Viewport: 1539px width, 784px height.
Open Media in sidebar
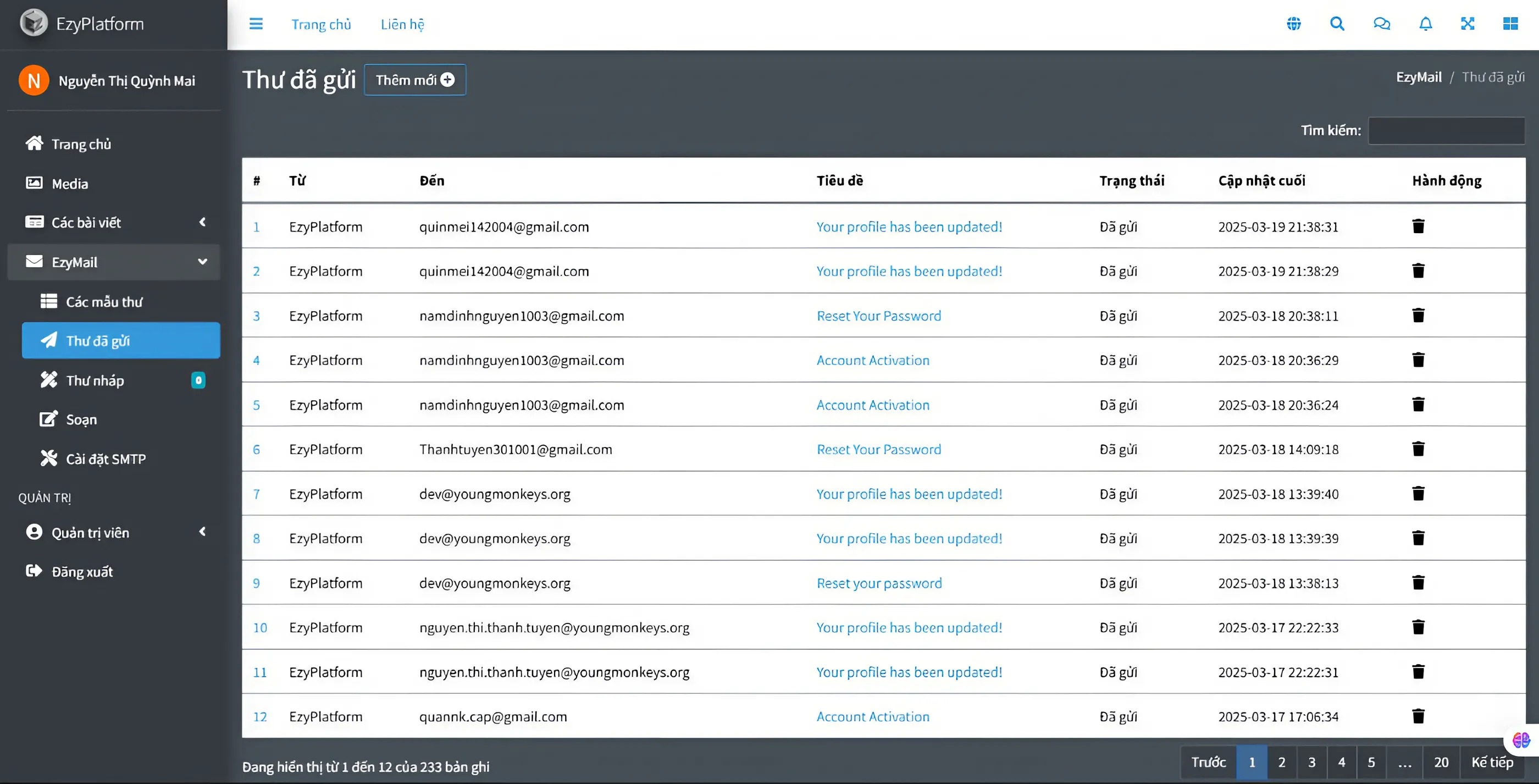coord(114,184)
